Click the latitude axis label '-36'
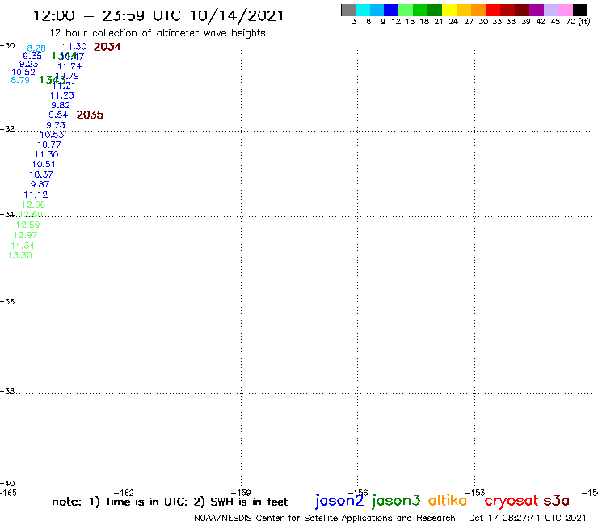Viewport: 598px width, 525px height. tap(7, 301)
